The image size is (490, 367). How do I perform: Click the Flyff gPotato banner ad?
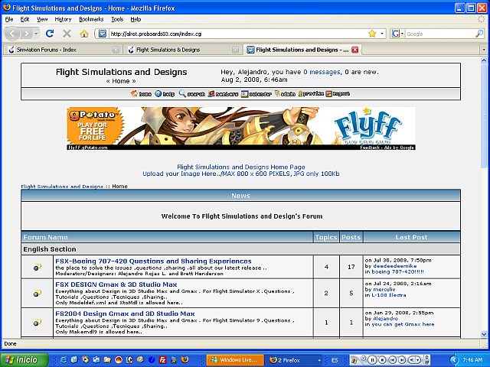241,128
